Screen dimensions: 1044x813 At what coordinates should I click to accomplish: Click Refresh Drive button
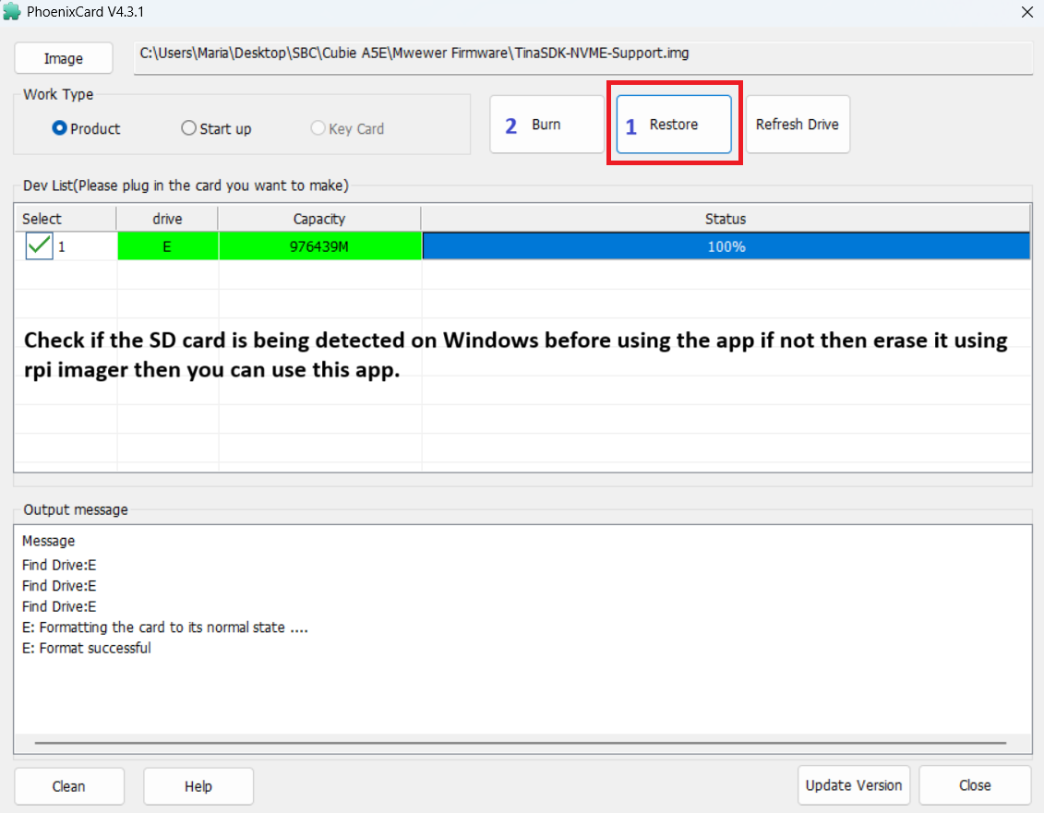point(797,125)
